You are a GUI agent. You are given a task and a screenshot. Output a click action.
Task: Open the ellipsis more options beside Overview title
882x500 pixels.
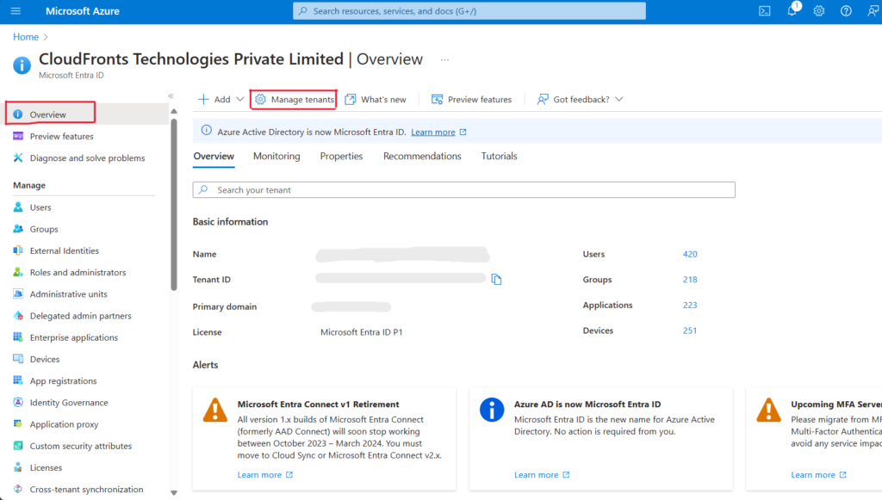pyautogui.click(x=444, y=59)
